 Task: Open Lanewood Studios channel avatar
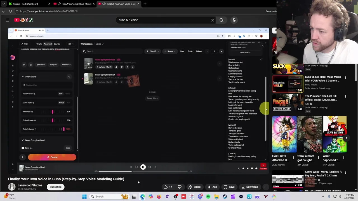(12, 187)
